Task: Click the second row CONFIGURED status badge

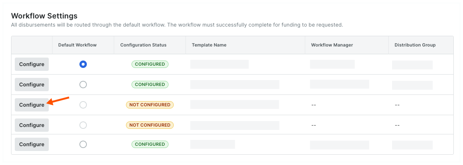Action: 150,85
